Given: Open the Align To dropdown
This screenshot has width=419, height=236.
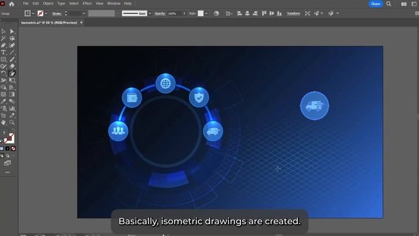Looking at the screenshot, I should [x=228, y=13].
